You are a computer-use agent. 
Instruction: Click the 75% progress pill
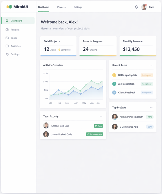[150, 117]
